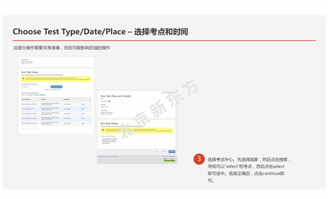Image resolution: width=328 pixels, height=199 pixels.
Task: Click the Test Center Name column header
Action: [x=26, y=99]
